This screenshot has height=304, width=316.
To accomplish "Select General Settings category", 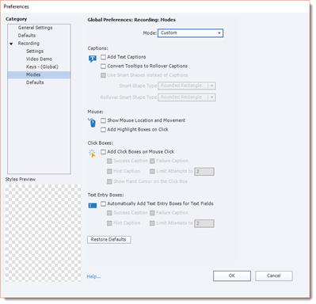I will pos(35,28).
